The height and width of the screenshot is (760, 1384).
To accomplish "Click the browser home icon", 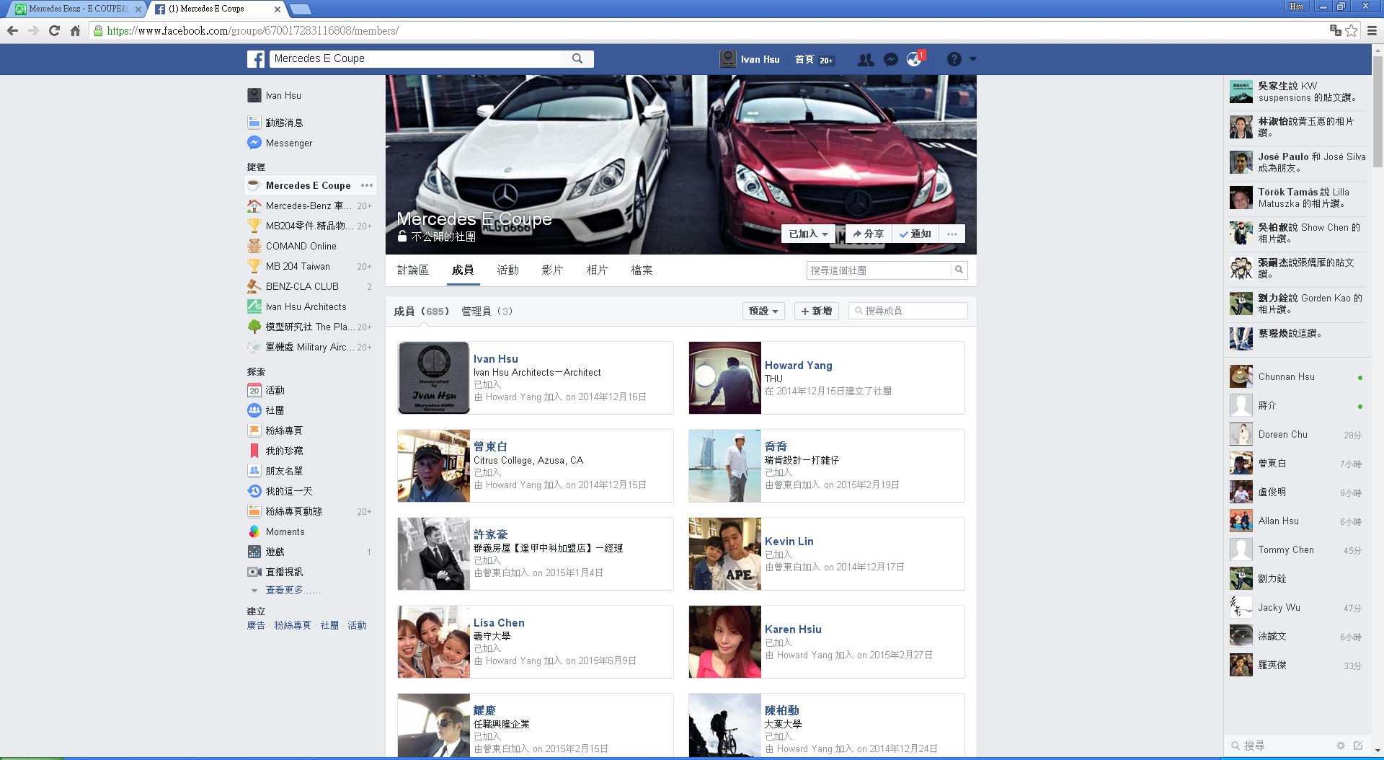I will point(75,30).
